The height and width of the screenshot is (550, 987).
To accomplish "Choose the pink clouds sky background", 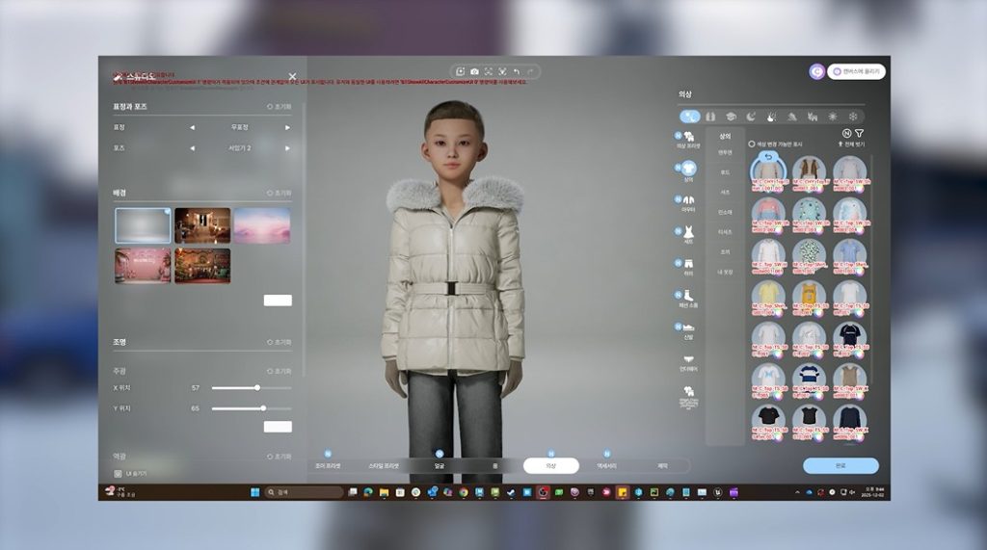I will coord(262,225).
